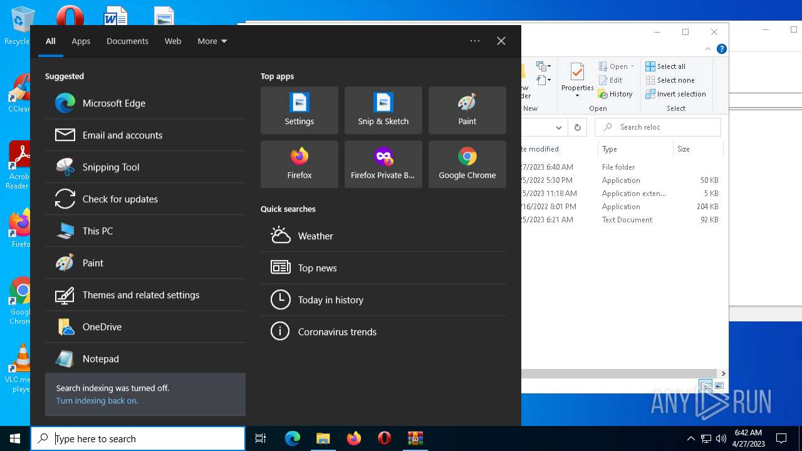Sort by the Type column header

pyautogui.click(x=635, y=149)
